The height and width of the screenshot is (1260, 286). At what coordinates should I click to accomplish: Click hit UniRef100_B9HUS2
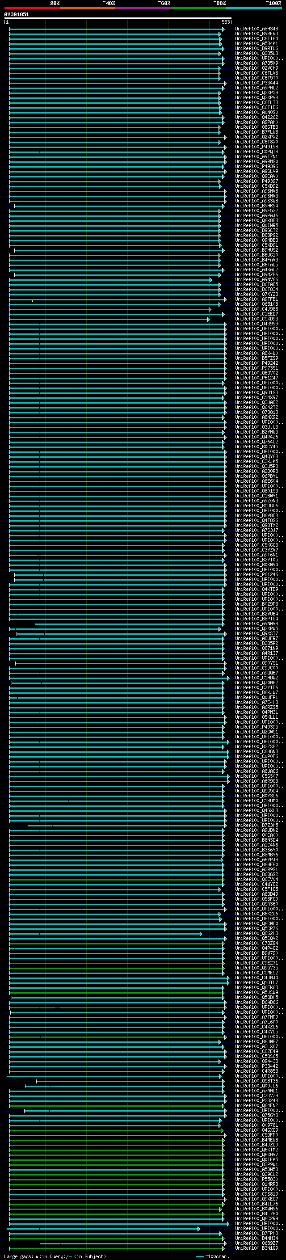coord(256,250)
